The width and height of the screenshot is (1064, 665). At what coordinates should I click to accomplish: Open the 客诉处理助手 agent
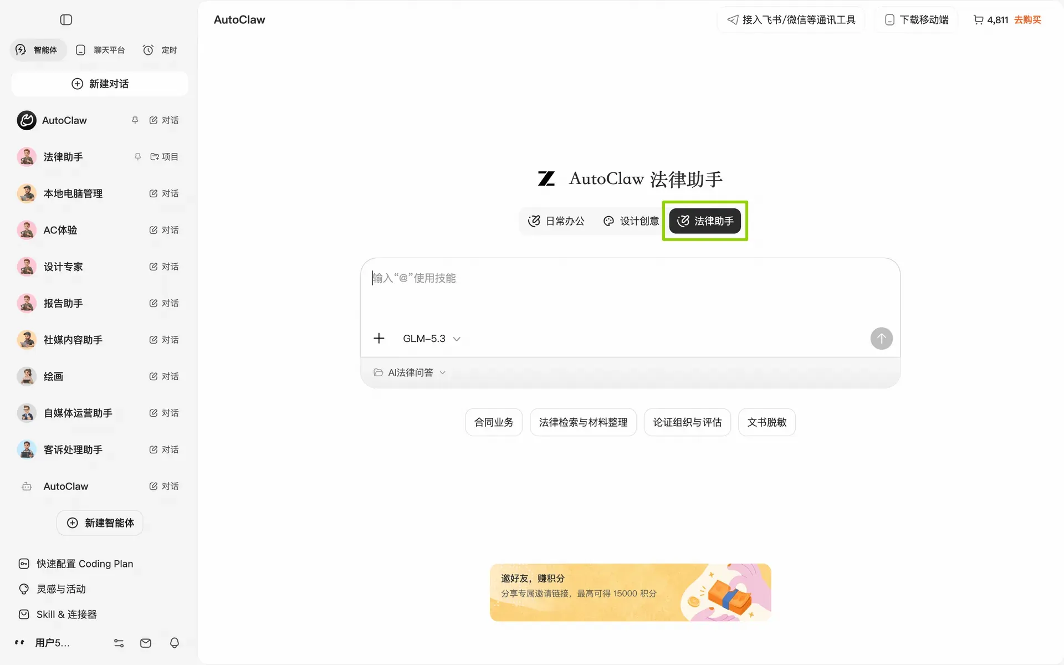tap(73, 449)
